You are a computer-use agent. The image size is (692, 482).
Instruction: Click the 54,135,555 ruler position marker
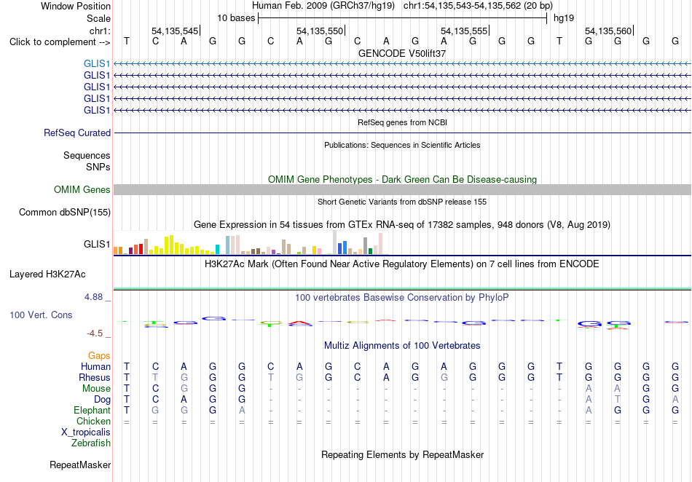(465, 31)
